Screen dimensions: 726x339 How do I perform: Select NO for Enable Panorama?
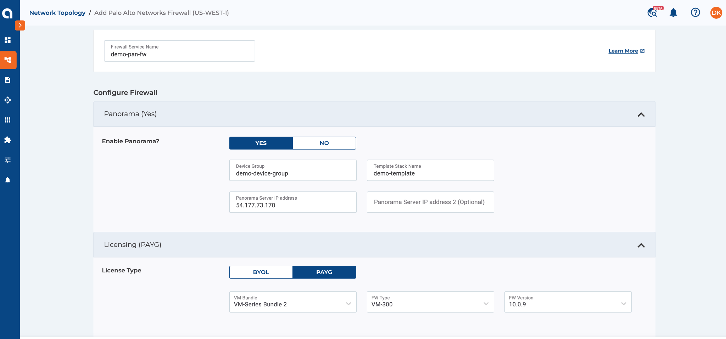[324, 143]
